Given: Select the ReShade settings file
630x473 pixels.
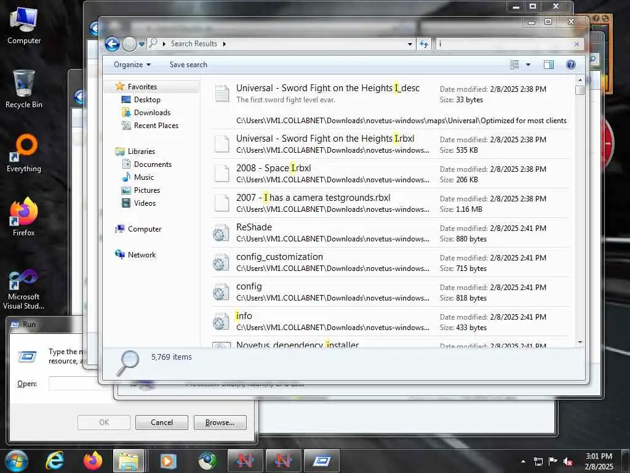Looking at the screenshot, I should pyautogui.click(x=391, y=232).
